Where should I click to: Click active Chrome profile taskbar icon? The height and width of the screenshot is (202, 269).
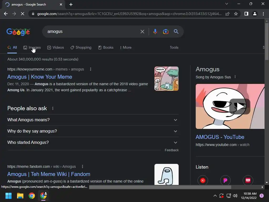[43, 196]
